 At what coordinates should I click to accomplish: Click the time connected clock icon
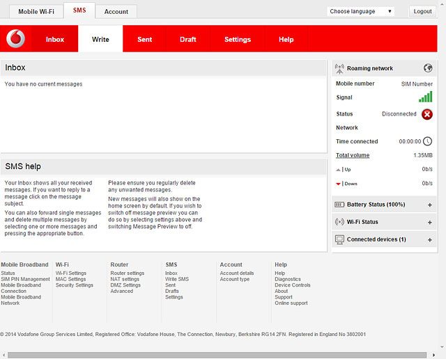428,141
